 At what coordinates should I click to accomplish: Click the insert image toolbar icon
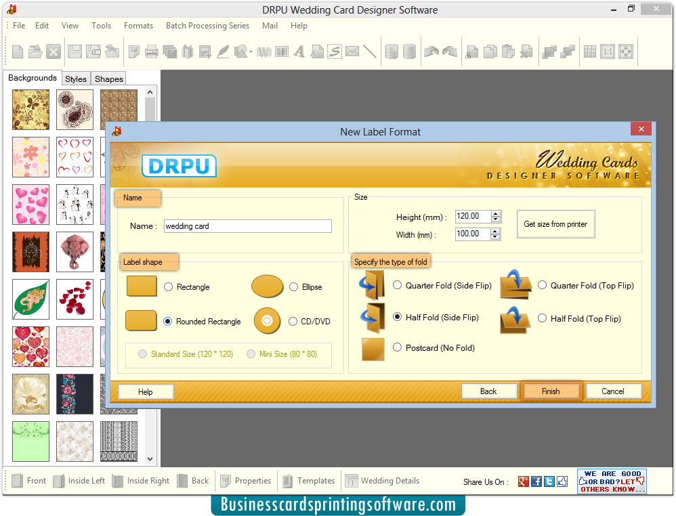(205, 52)
